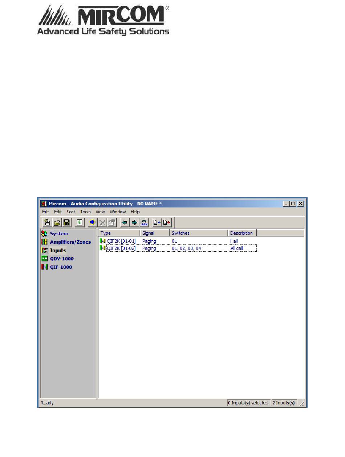
Task: Click the 2 Inputs(s) status panel
Action: click(x=284, y=403)
